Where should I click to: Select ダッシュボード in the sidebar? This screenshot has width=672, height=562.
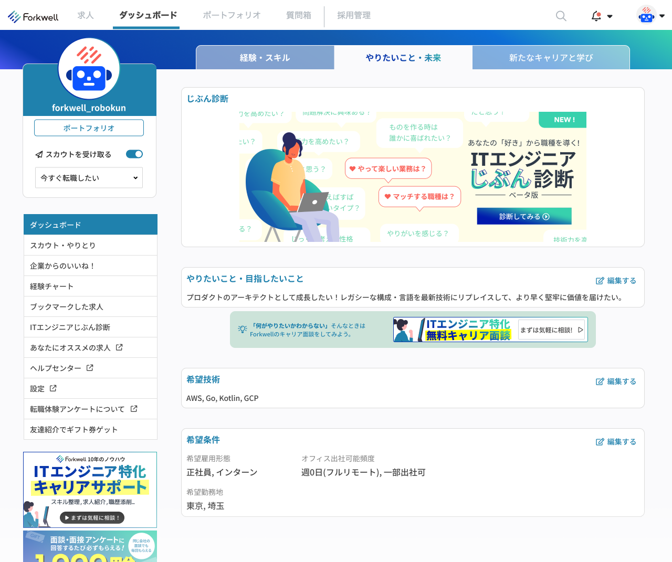[90, 225]
